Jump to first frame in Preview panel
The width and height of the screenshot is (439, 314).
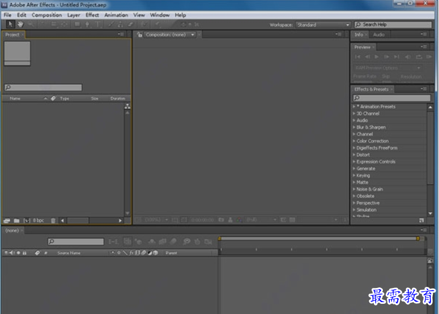pyautogui.click(x=357, y=57)
